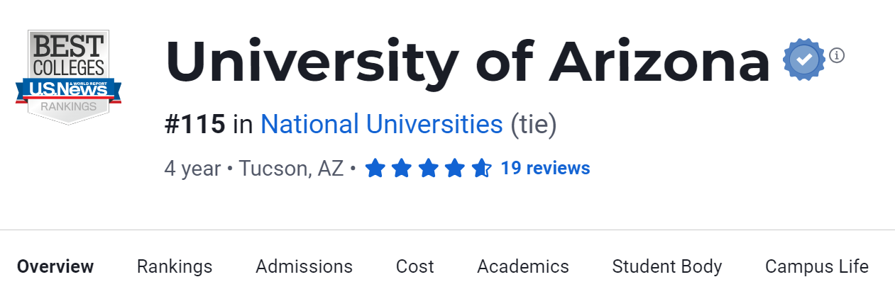Click the third rating star
The width and height of the screenshot is (895, 294).
click(428, 169)
